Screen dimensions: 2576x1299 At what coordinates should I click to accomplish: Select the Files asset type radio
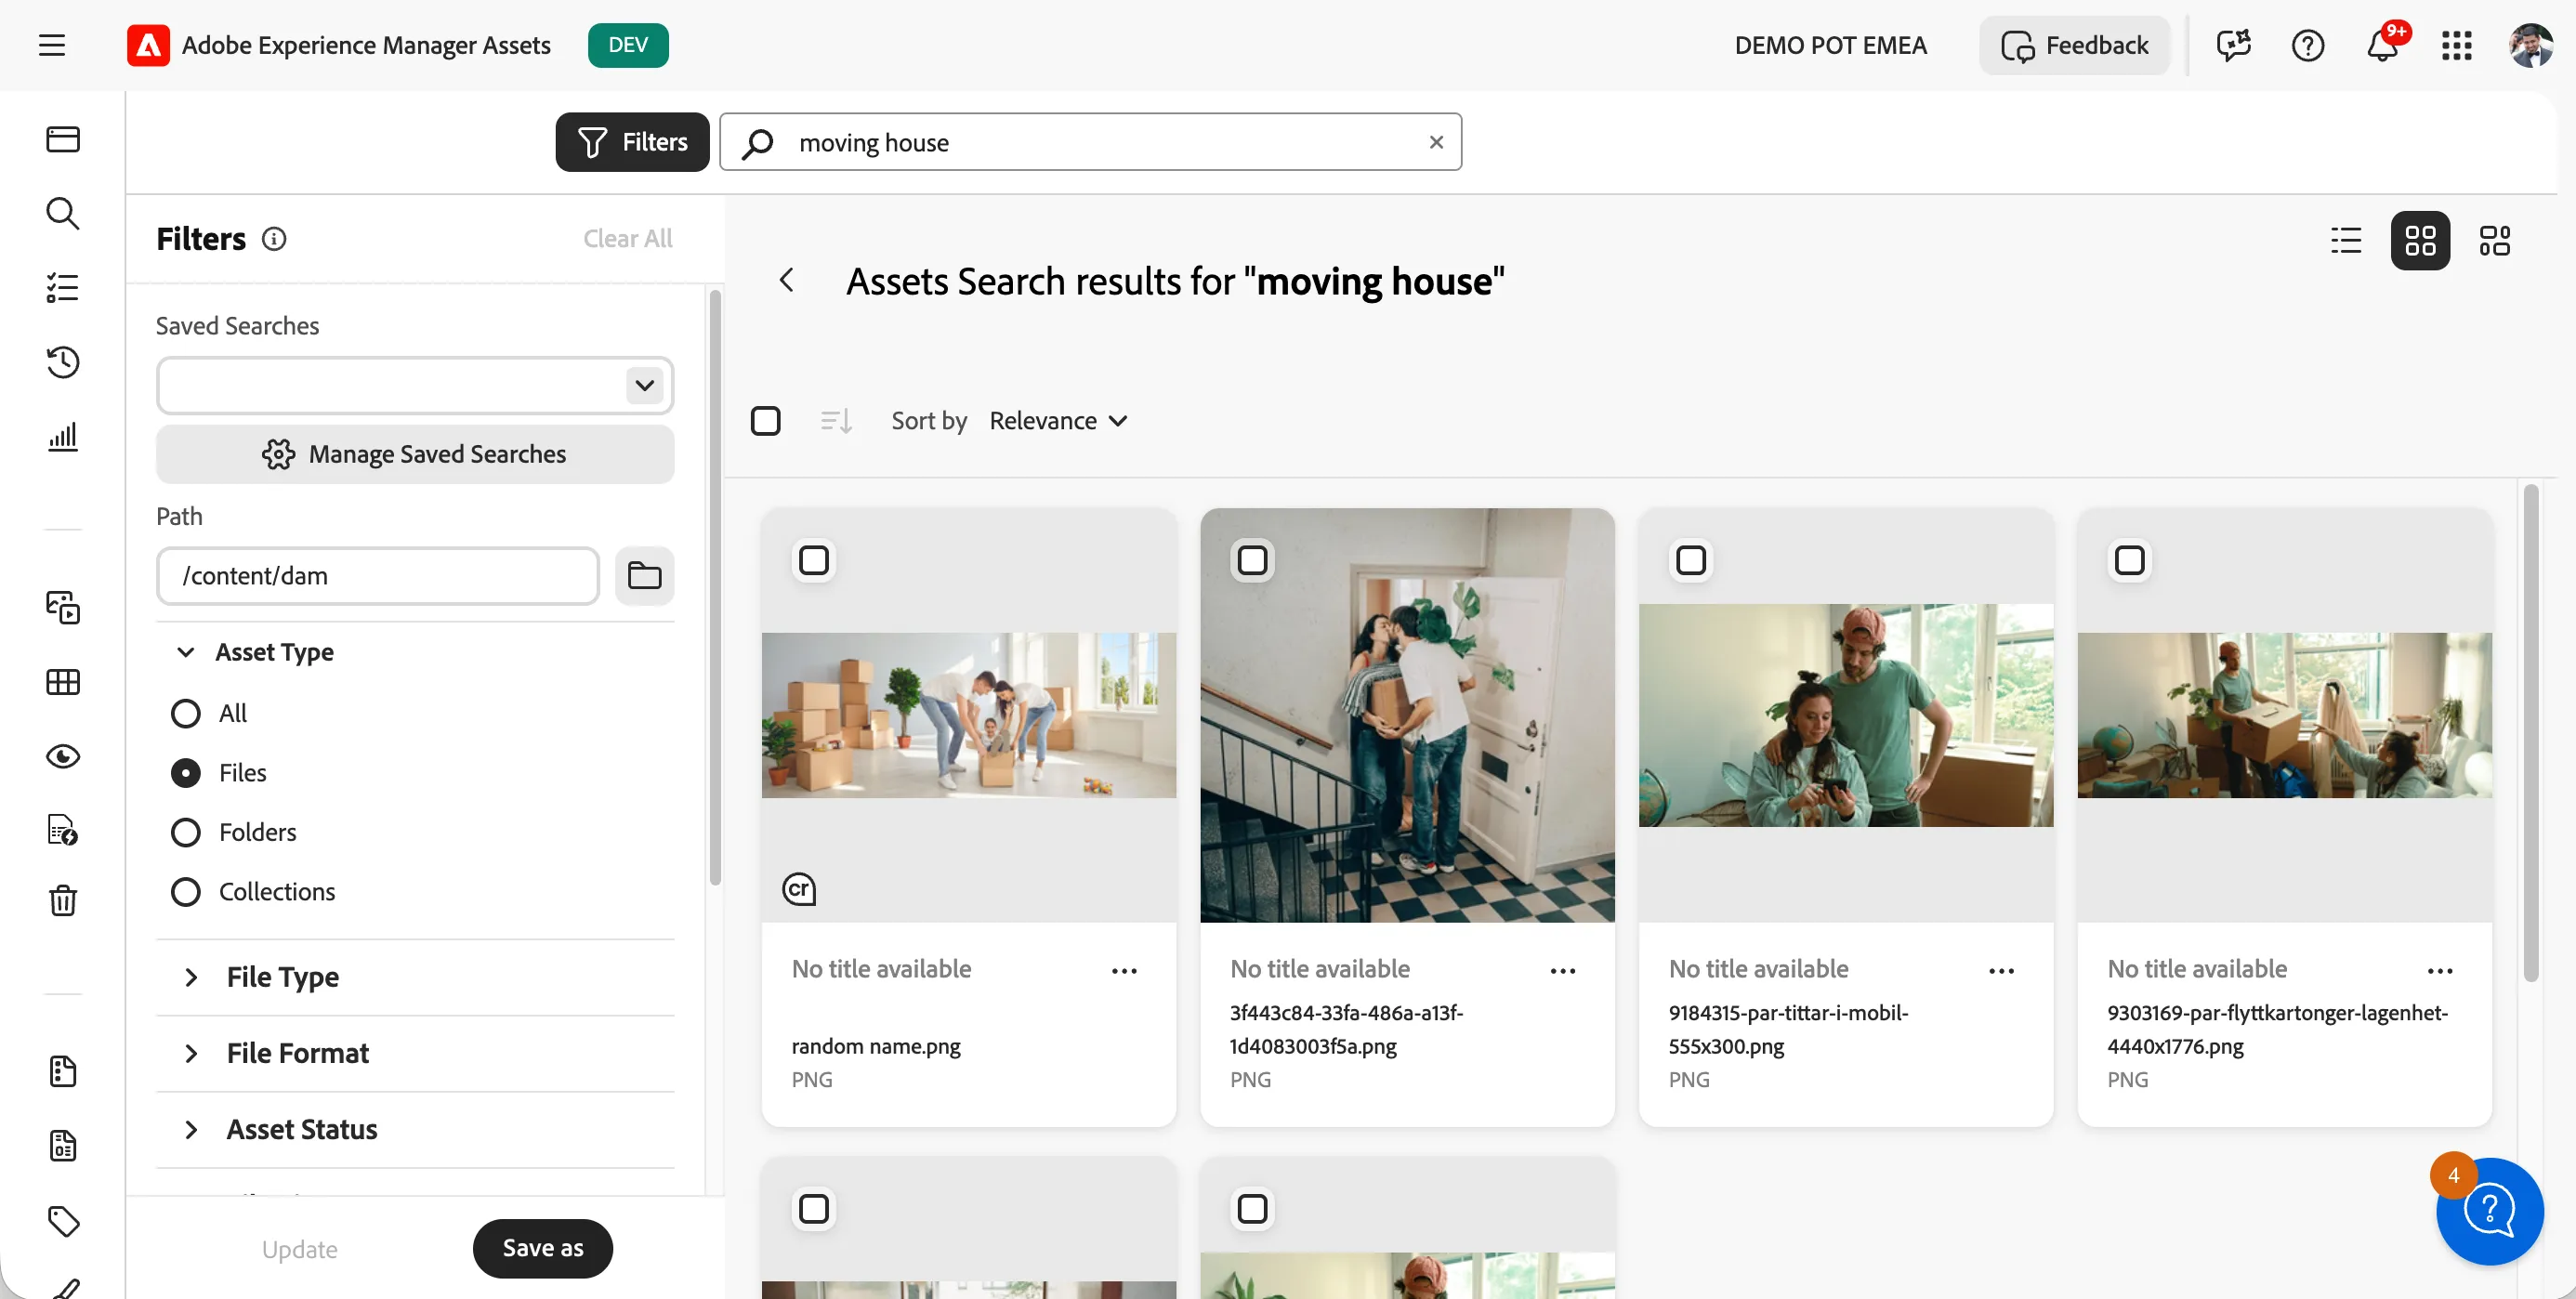click(186, 773)
